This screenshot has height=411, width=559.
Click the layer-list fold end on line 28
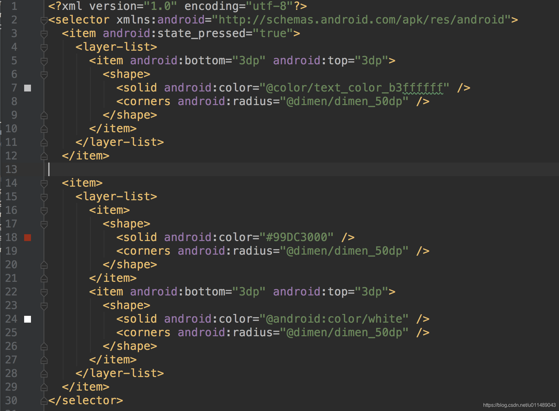pyautogui.click(x=44, y=374)
